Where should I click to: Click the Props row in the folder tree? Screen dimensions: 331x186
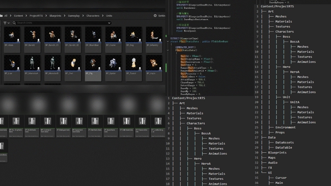pos(280,132)
